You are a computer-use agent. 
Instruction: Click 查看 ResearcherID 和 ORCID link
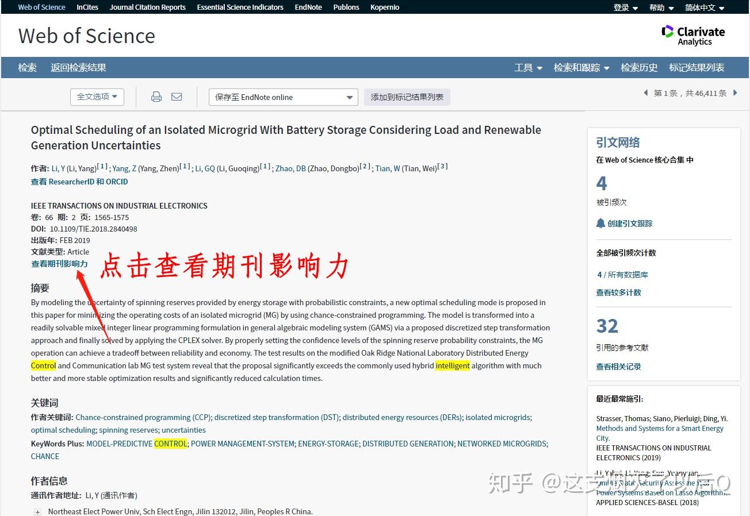[79, 182]
